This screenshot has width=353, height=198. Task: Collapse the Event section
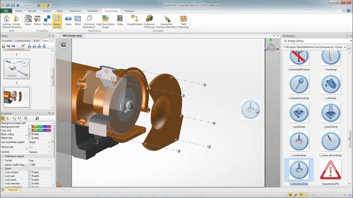point(2,169)
